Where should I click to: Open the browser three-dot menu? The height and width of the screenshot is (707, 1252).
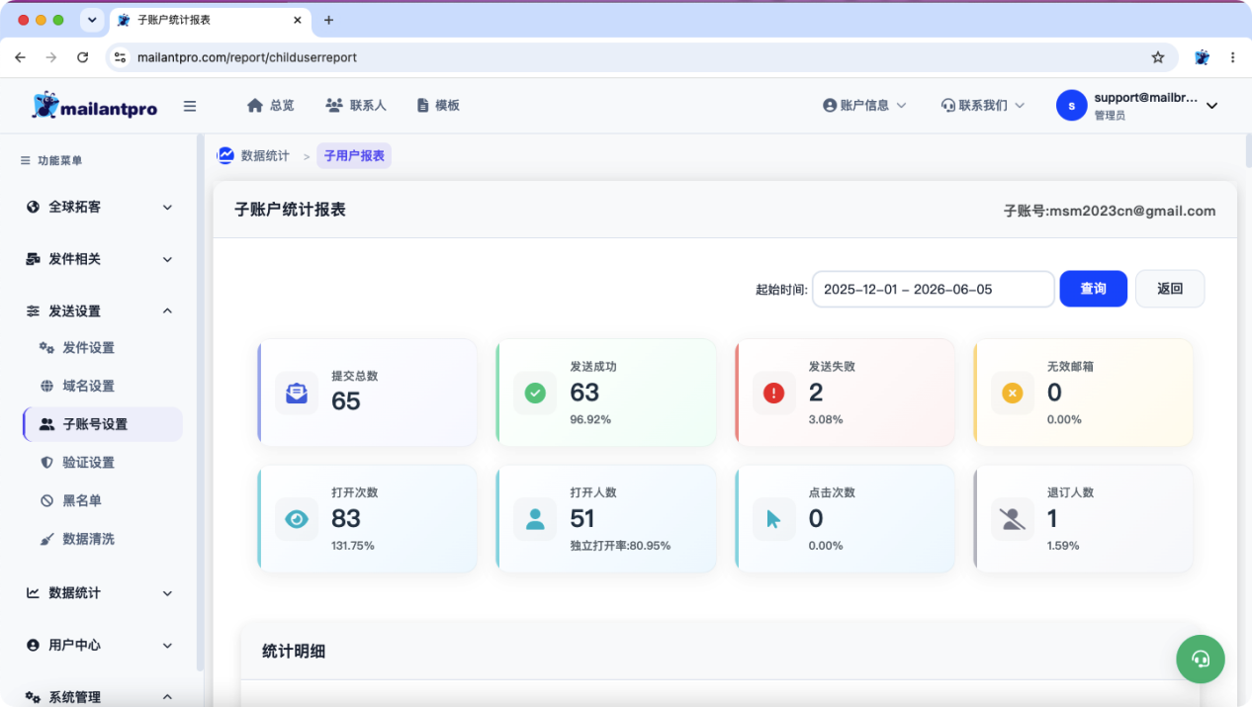pos(1232,57)
